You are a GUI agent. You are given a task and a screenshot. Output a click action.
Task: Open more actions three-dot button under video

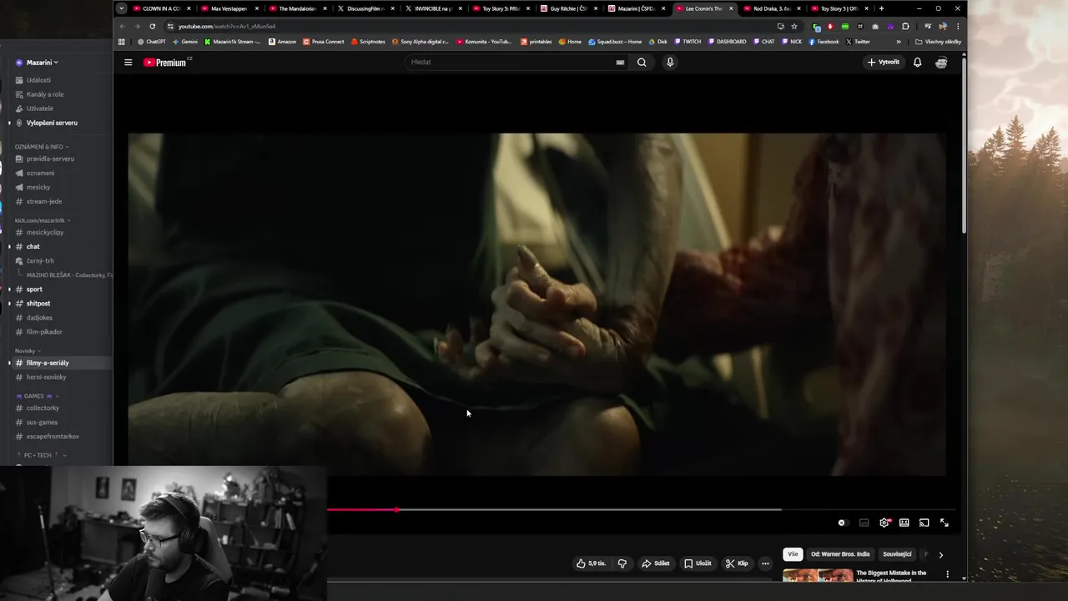pos(765,563)
